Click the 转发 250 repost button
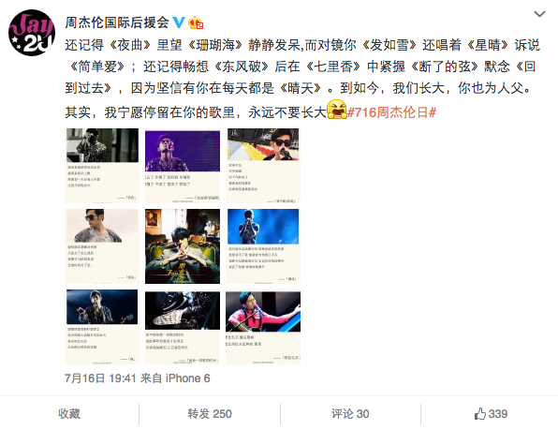This screenshot has height=430, width=558. point(210,414)
